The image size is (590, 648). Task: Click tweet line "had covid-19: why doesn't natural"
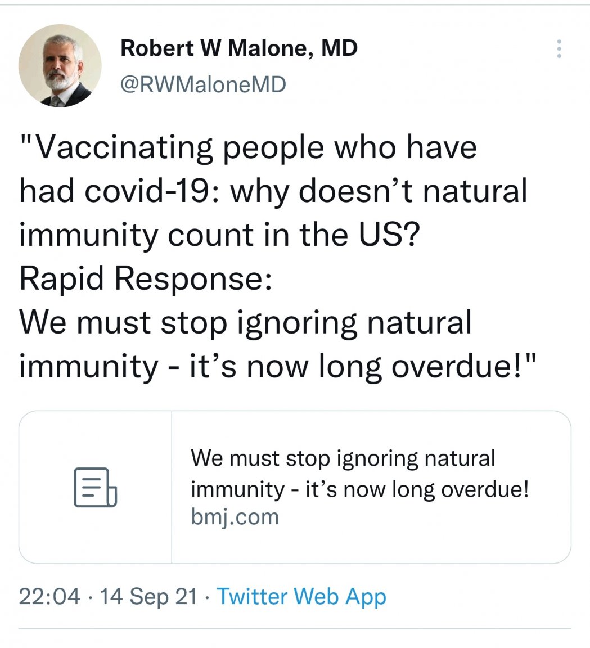coord(273,191)
